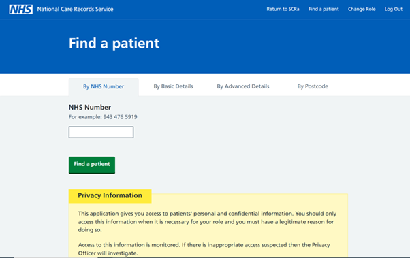Click the paragraph starting 'This application gives you access'

click(207, 222)
